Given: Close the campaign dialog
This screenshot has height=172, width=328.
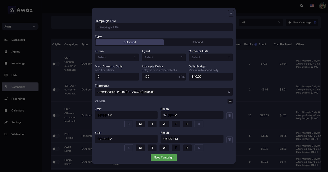Looking at the screenshot, I should tap(231, 13).
